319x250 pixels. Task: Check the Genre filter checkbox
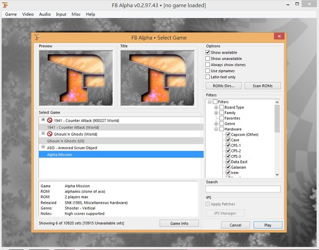click(221, 124)
